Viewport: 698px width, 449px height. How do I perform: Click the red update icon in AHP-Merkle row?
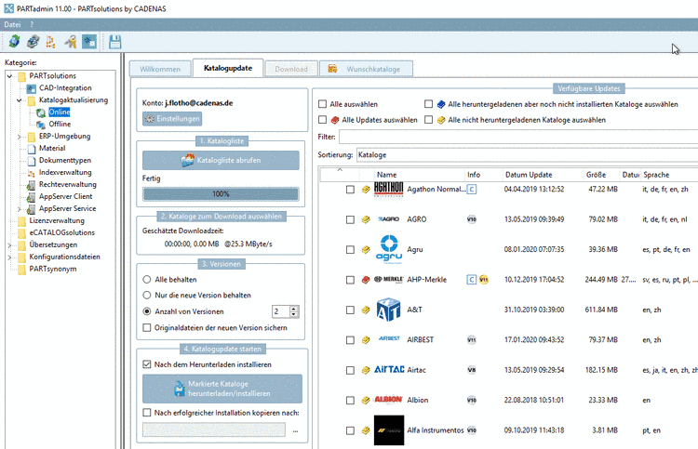tap(366, 280)
